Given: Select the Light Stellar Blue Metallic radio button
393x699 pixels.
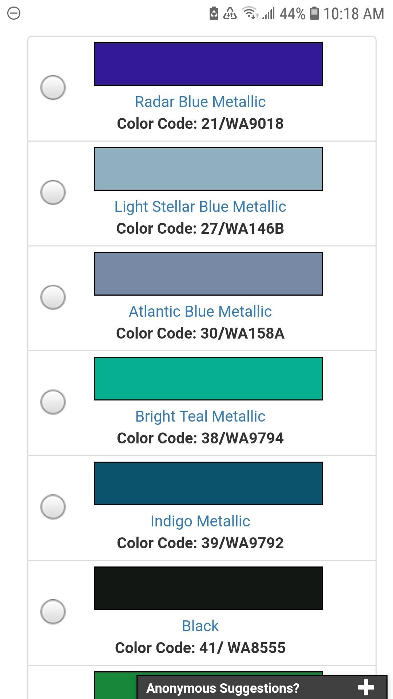Looking at the screenshot, I should 53,192.
